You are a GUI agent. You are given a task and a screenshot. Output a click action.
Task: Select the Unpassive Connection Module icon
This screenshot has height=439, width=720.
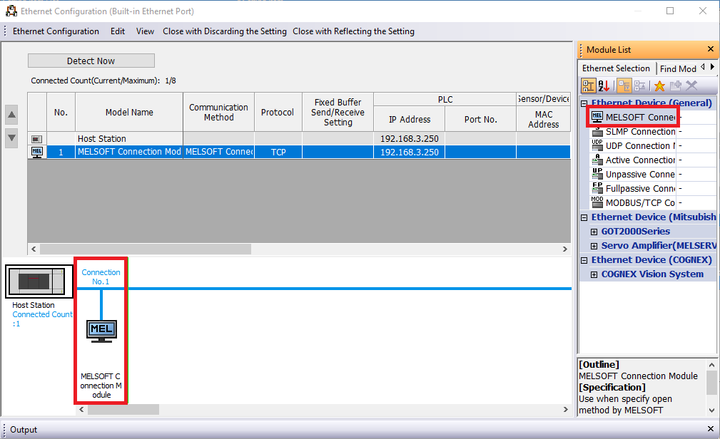[597, 175]
